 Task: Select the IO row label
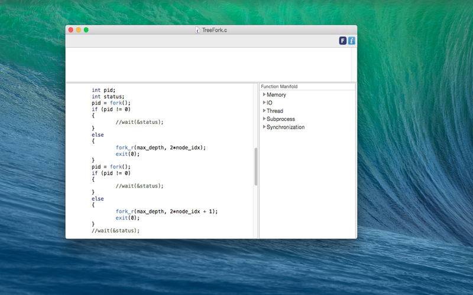270,103
